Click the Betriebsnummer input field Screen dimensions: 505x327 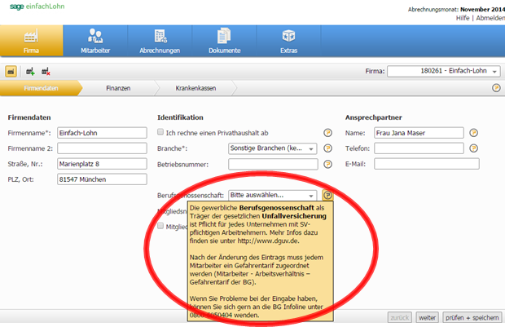[x=273, y=164]
